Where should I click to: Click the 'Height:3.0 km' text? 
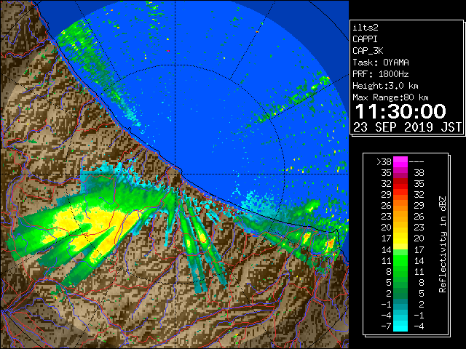[x=385, y=86]
